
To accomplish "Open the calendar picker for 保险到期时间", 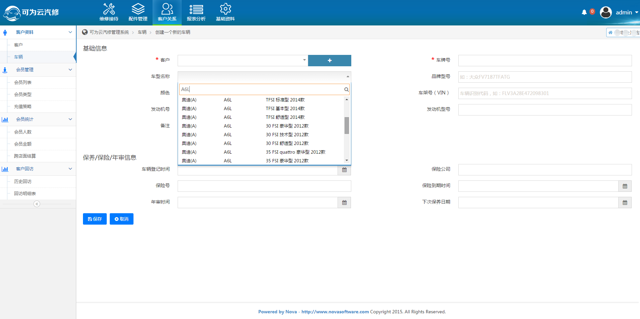I will (625, 186).
